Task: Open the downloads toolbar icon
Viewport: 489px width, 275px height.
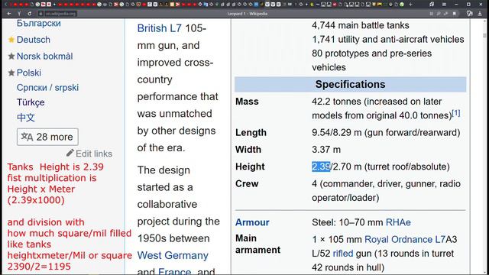Action: [480, 14]
